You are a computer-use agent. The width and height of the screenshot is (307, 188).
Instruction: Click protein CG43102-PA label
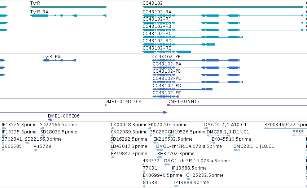(167, 64)
